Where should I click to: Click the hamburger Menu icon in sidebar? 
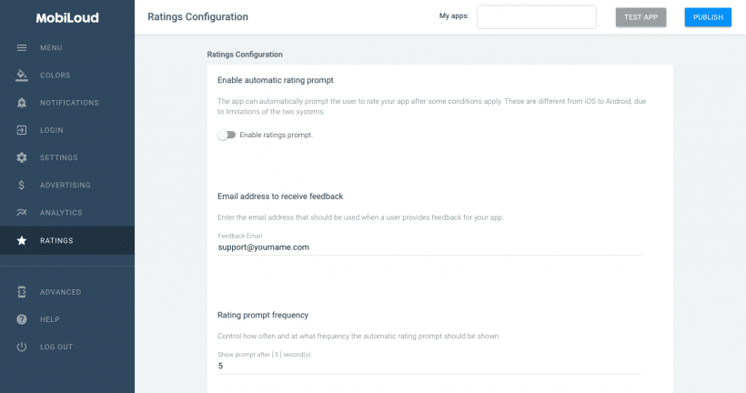[x=22, y=47]
